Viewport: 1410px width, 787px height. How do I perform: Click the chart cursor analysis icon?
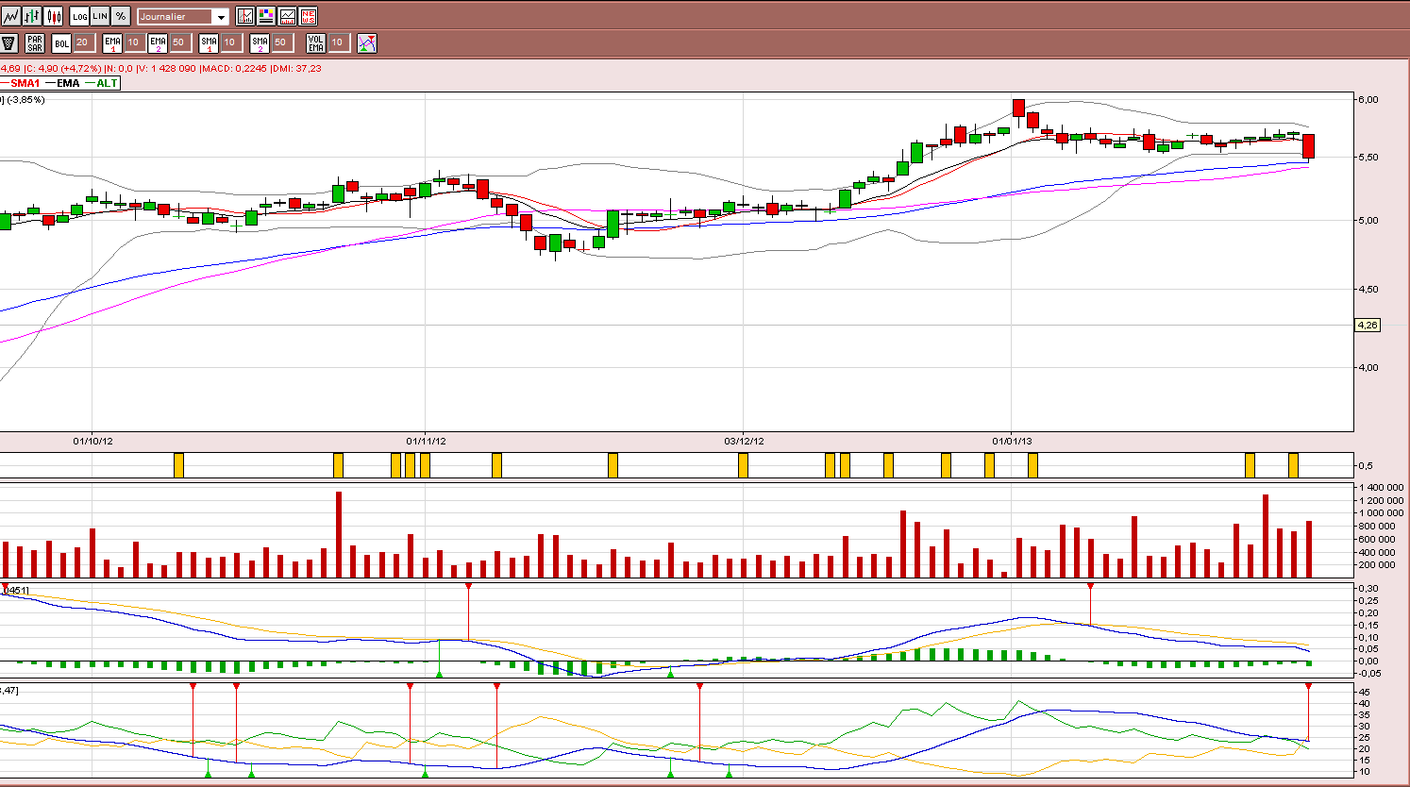[x=245, y=16]
